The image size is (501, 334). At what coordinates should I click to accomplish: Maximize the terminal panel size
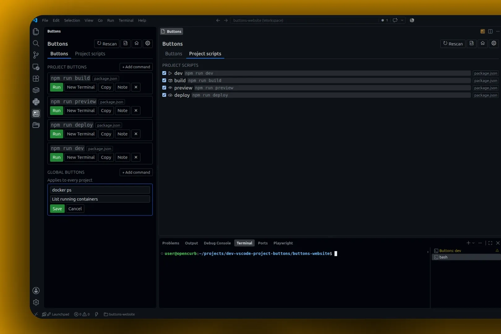[x=490, y=243]
